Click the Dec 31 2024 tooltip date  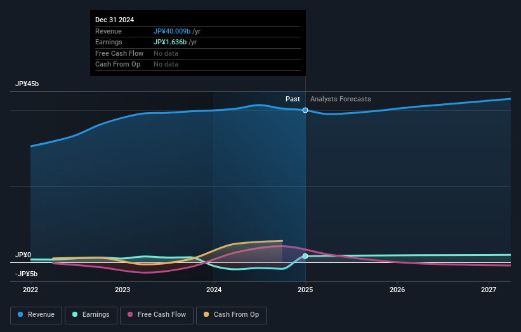(x=115, y=20)
